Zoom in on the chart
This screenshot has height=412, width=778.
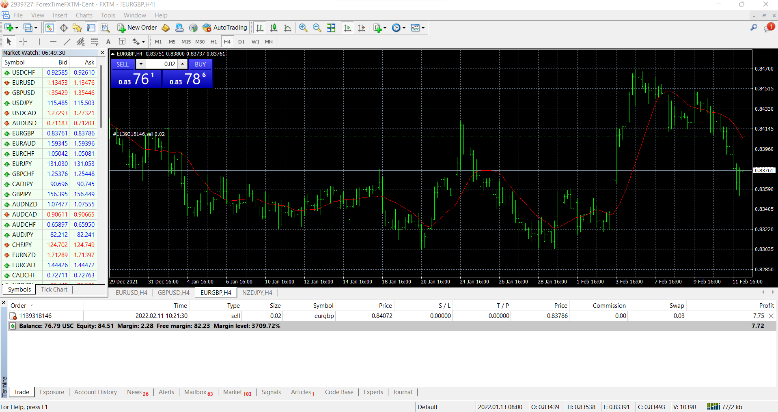(x=303, y=28)
